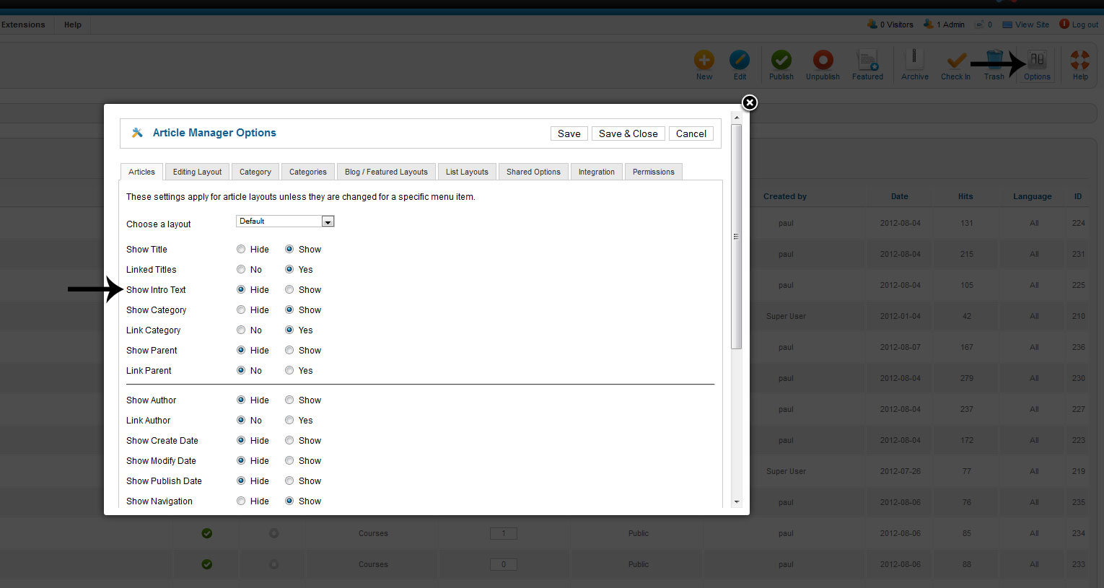Click the Trash toolbar icon

(994, 60)
